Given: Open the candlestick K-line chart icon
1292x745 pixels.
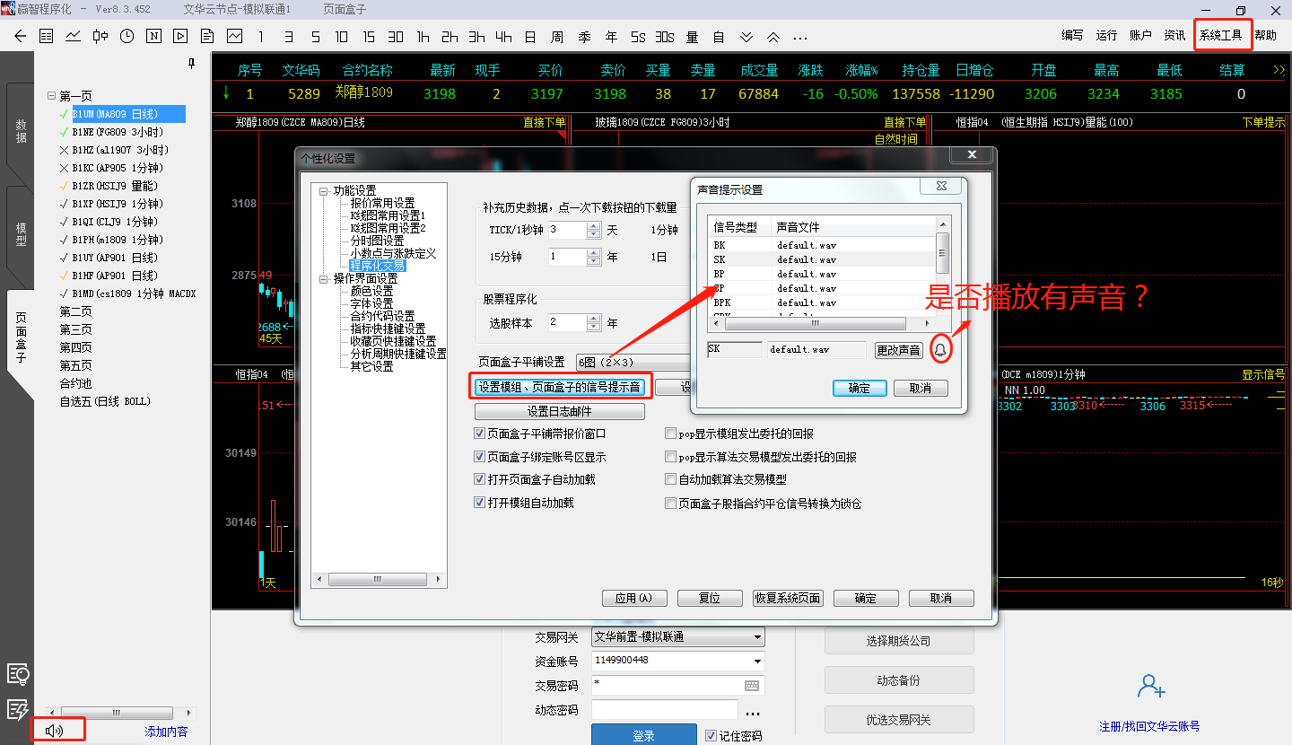Looking at the screenshot, I should tap(100, 37).
